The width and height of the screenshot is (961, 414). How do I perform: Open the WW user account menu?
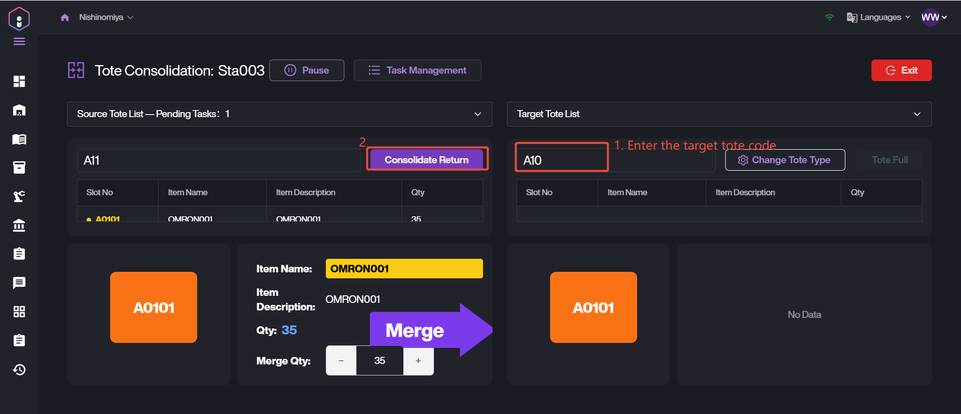933,18
